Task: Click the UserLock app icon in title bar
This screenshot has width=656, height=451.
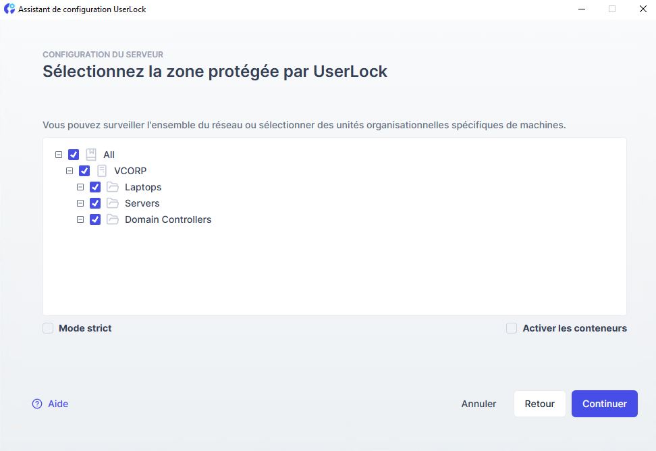Action: [x=9, y=9]
